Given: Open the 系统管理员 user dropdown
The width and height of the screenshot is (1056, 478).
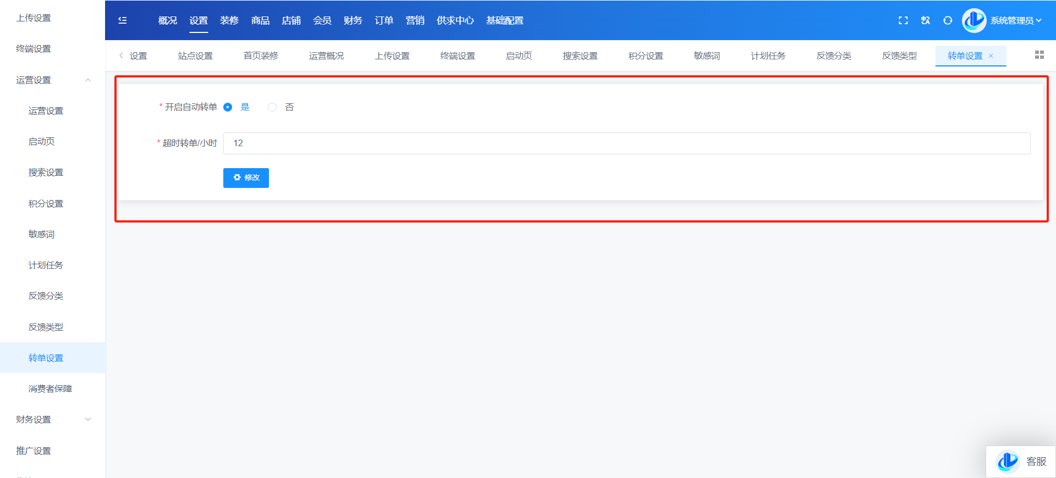Looking at the screenshot, I should point(1015,20).
